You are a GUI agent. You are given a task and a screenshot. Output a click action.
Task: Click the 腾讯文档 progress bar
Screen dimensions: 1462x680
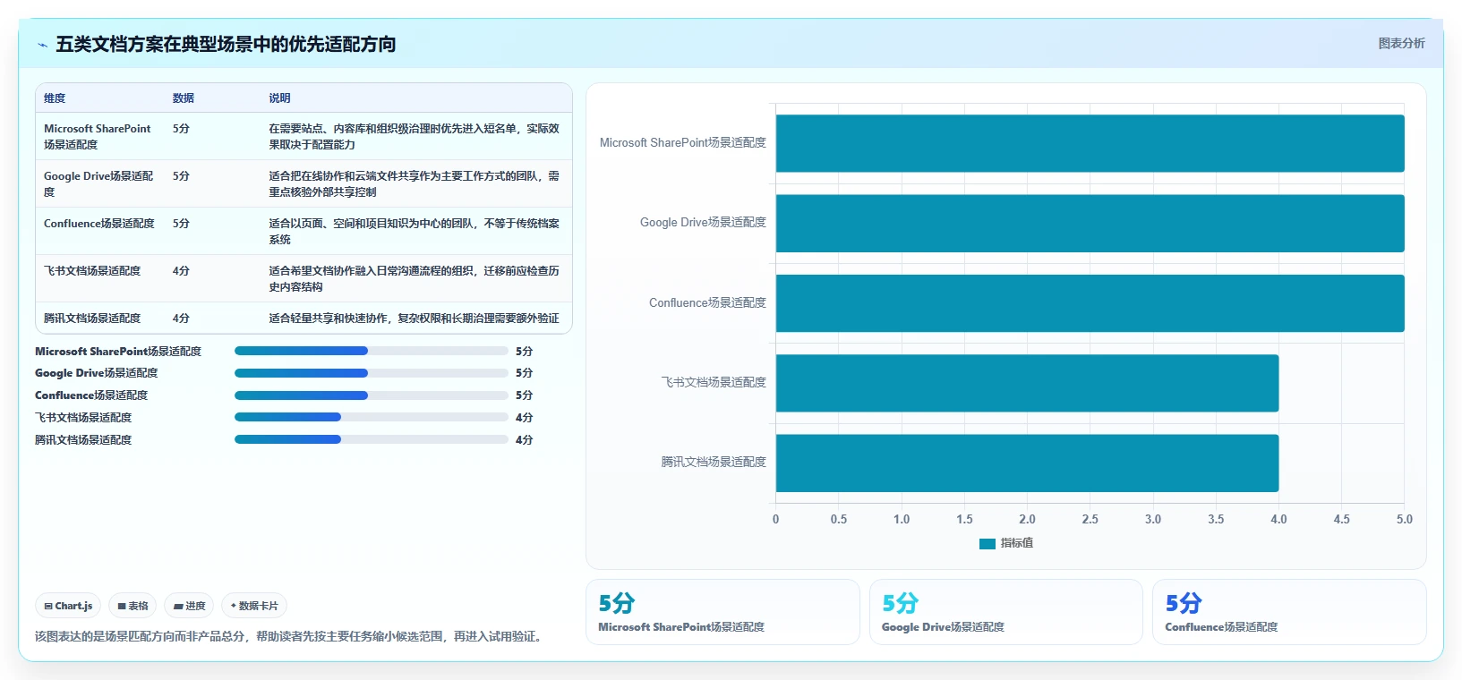pos(371,439)
